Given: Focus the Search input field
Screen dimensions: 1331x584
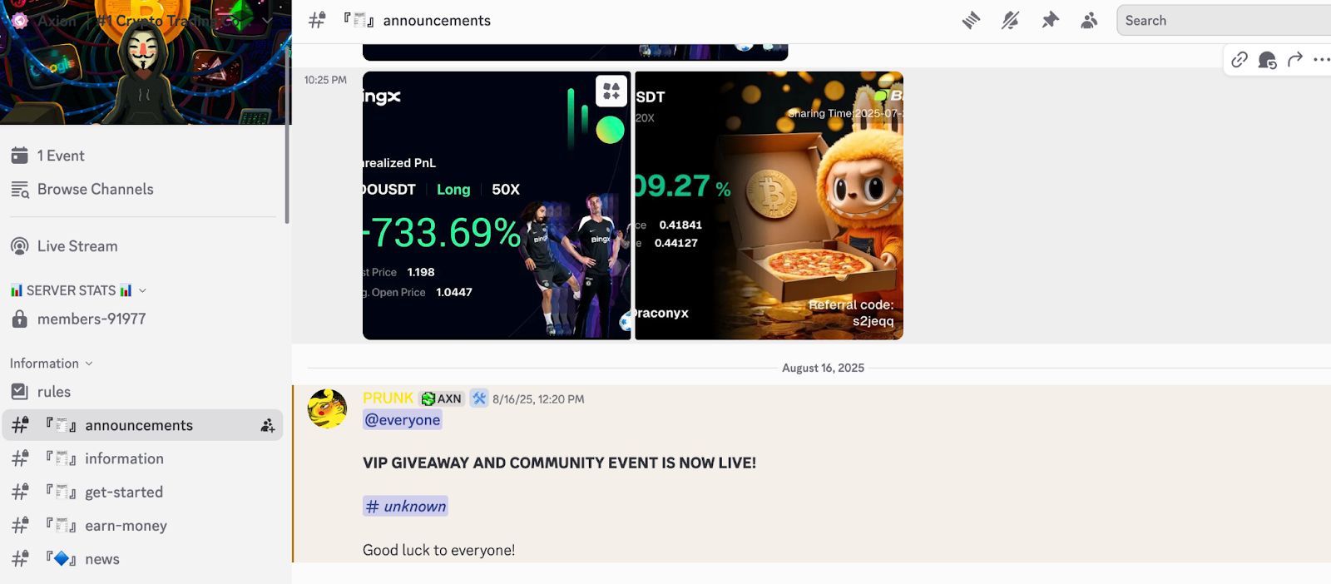Looking at the screenshot, I should click(1224, 21).
